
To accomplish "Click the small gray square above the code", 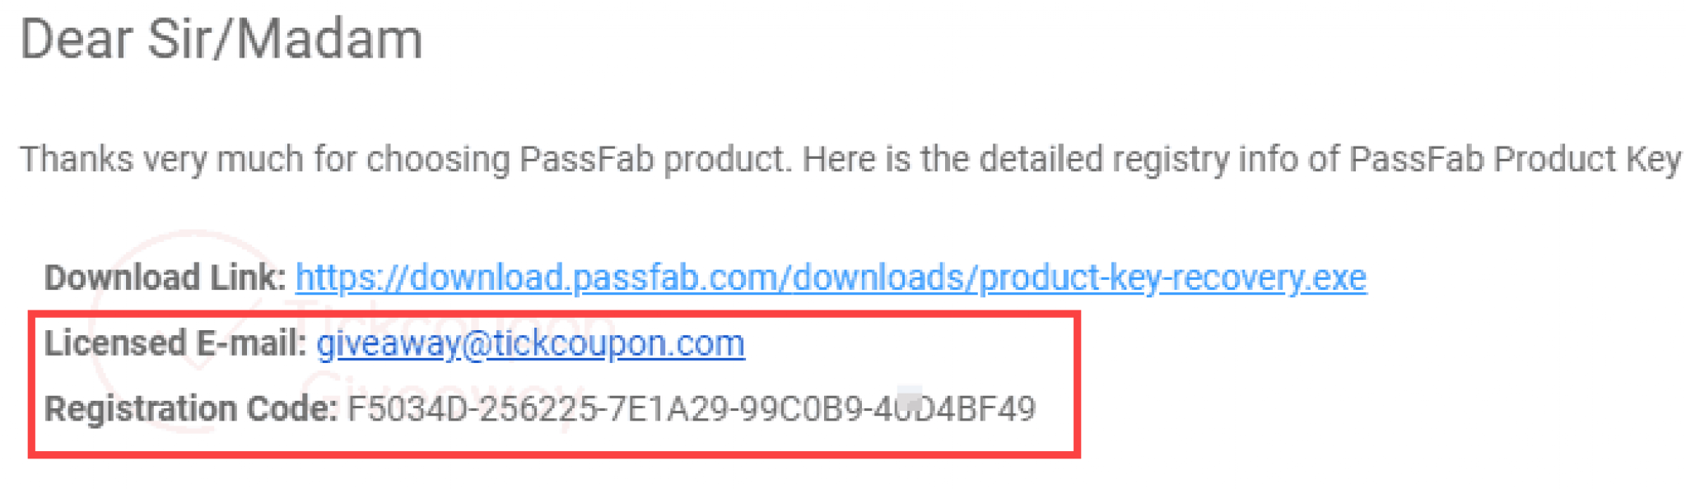I will pyautogui.click(x=909, y=396).
